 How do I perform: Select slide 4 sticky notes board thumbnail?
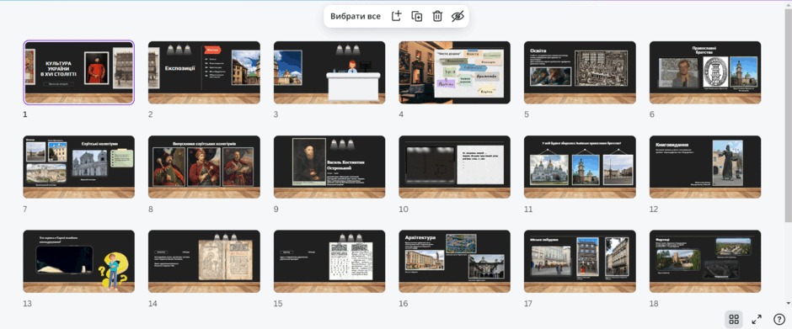(455, 72)
